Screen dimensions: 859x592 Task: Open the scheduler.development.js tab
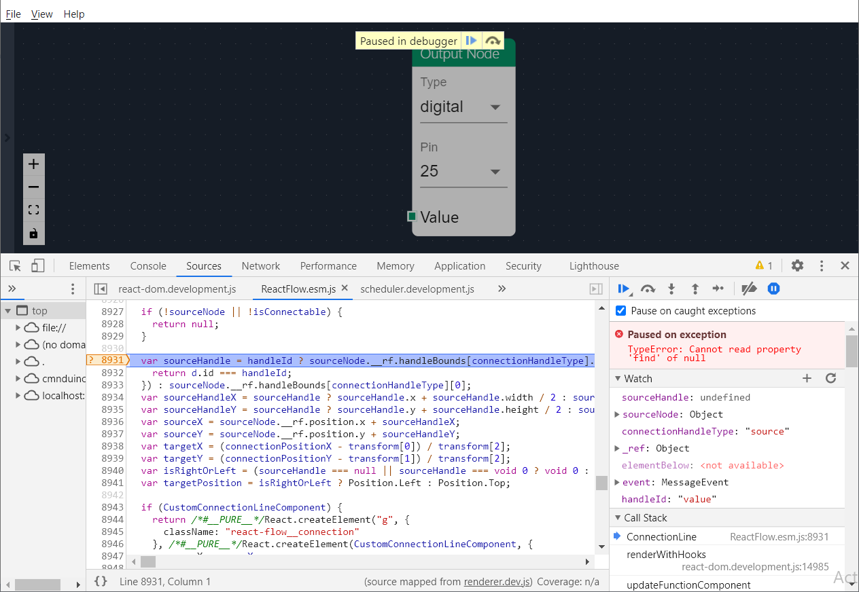[x=417, y=288]
